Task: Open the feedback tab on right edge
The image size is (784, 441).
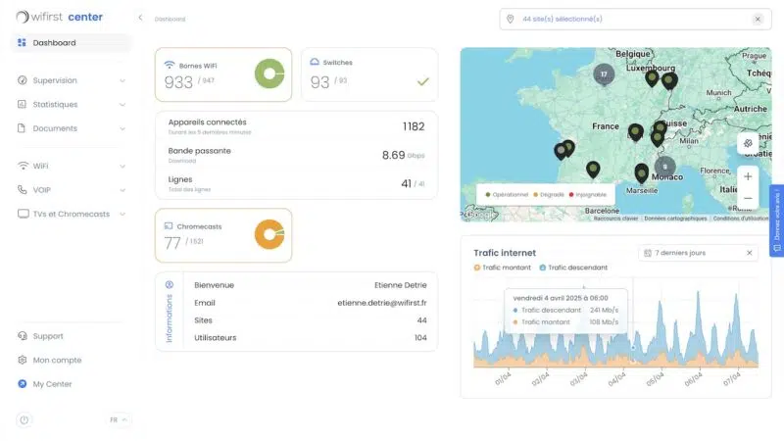Action: point(776,220)
